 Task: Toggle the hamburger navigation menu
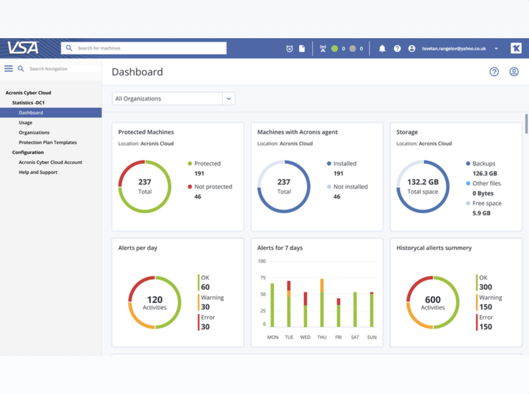(x=8, y=68)
